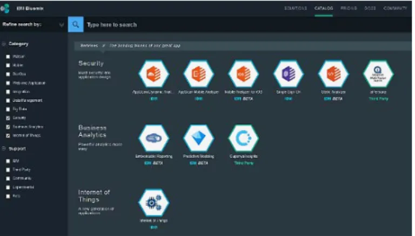Tick the Beta support checkbox

[x=8, y=196]
